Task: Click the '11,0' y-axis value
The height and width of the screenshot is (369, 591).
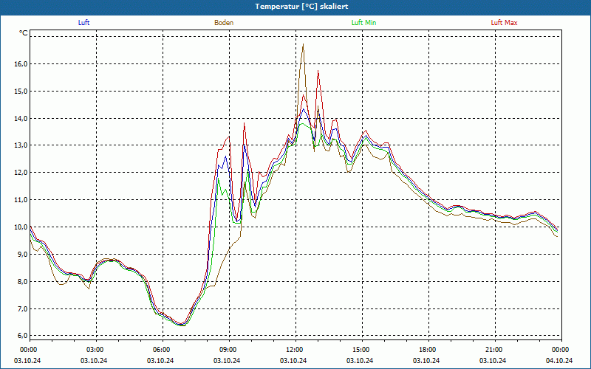Action: [x=21, y=199]
